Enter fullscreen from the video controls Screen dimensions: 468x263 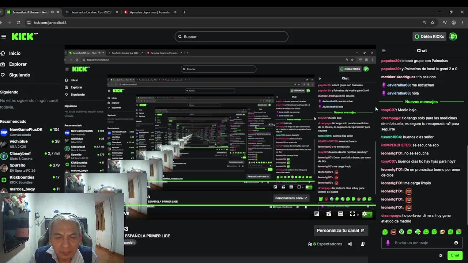tap(352, 214)
